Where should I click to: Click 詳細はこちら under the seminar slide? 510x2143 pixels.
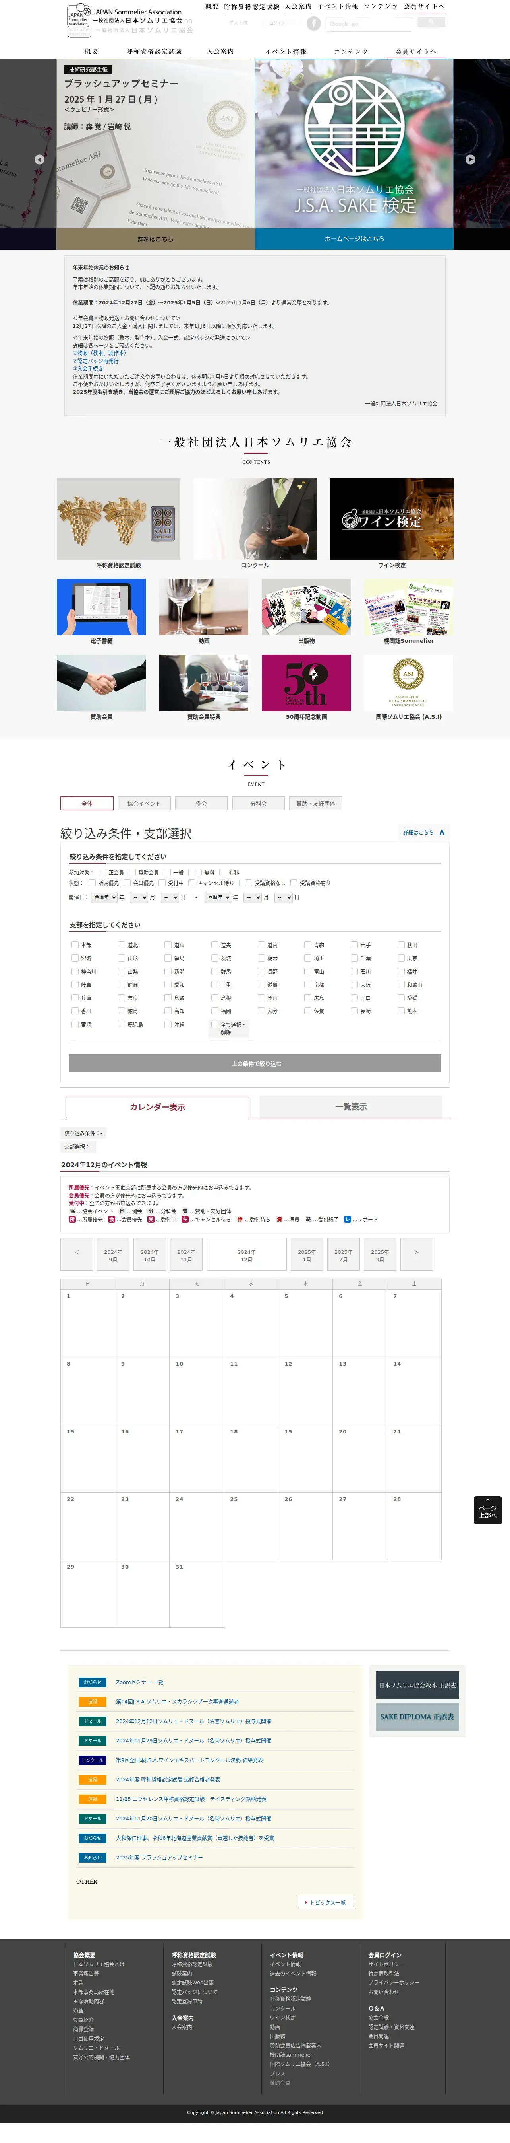click(155, 239)
